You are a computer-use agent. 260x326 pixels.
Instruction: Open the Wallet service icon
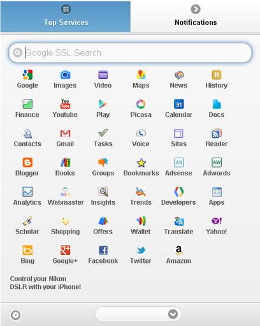[141, 221]
